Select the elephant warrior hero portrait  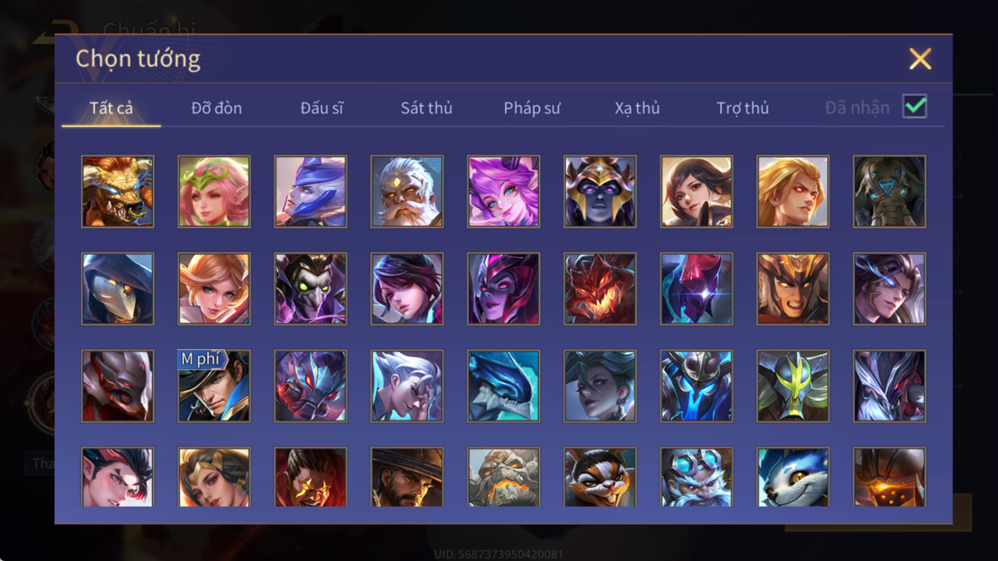pyautogui.click(x=889, y=191)
